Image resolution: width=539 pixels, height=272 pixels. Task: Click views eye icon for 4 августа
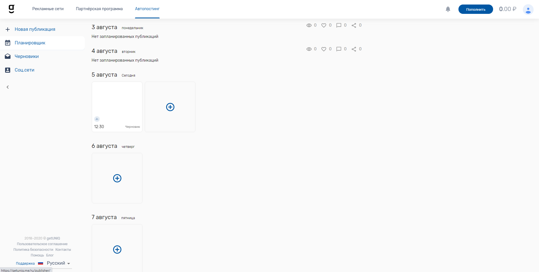tap(309, 49)
